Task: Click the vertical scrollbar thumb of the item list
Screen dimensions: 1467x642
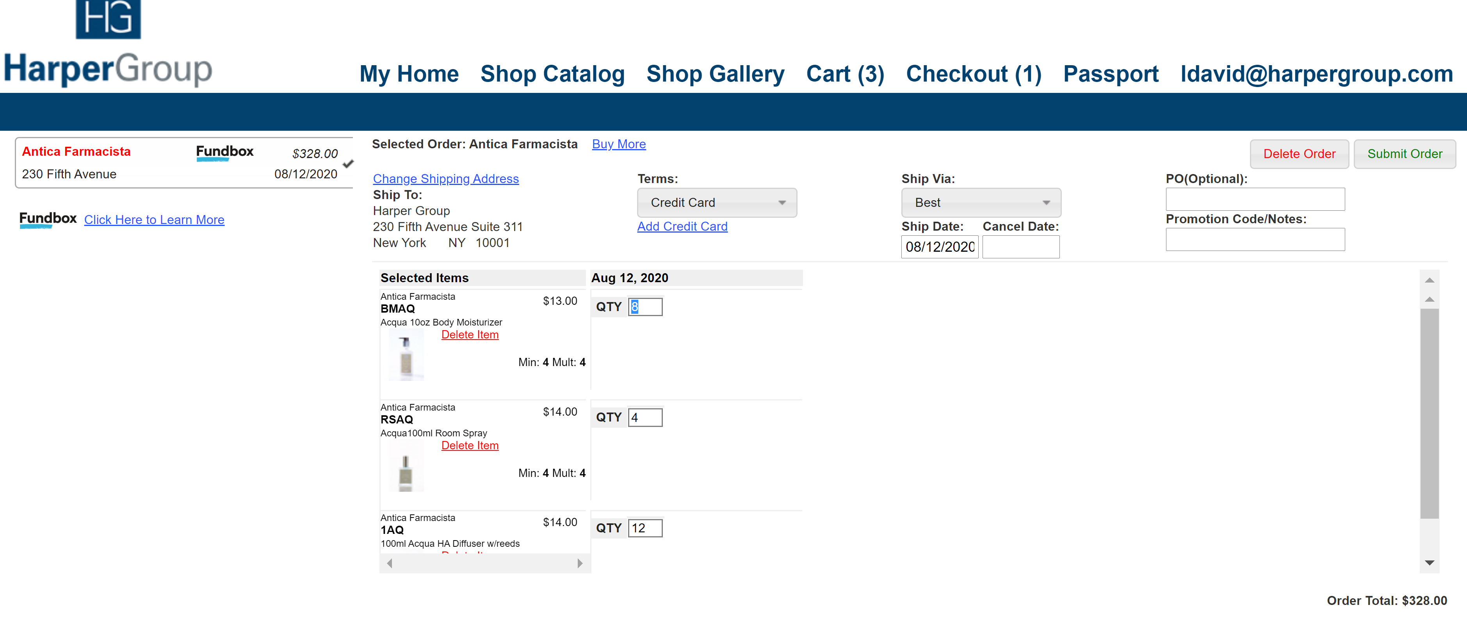Action: [x=1430, y=414]
